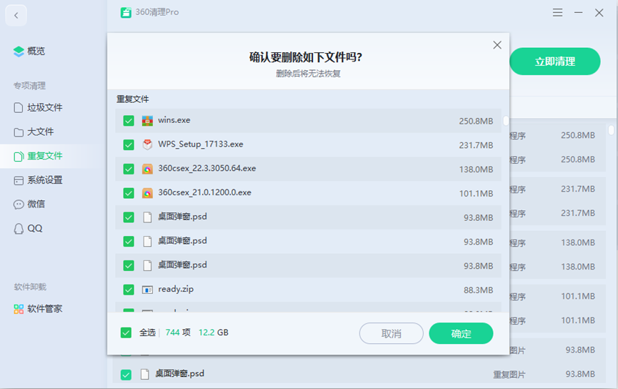The height and width of the screenshot is (389, 618).
Task: Click the 93.8MB 桌面弹窗.psd icon in background list
Action: pos(144,374)
